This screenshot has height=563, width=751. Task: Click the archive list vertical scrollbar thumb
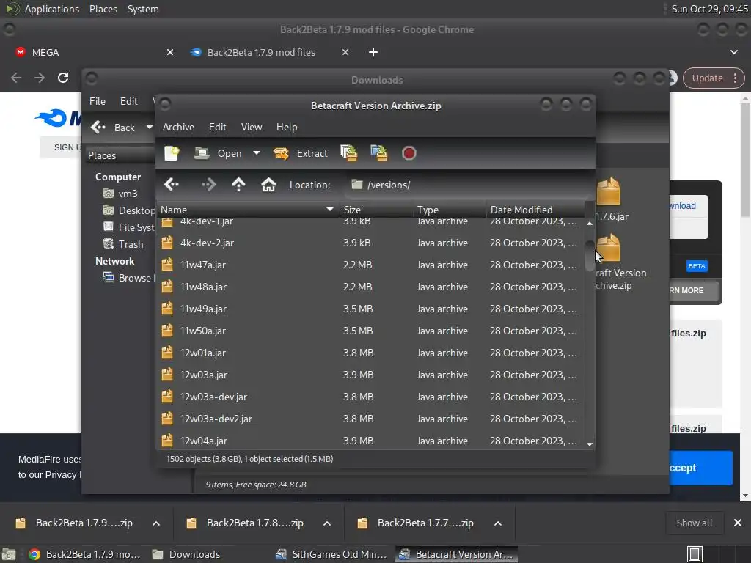point(590,256)
